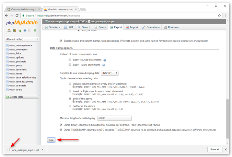This screenshot has width=232, height=157.
Task: Enable INSERT DELAYED statements checkbox
Action: 70,60
